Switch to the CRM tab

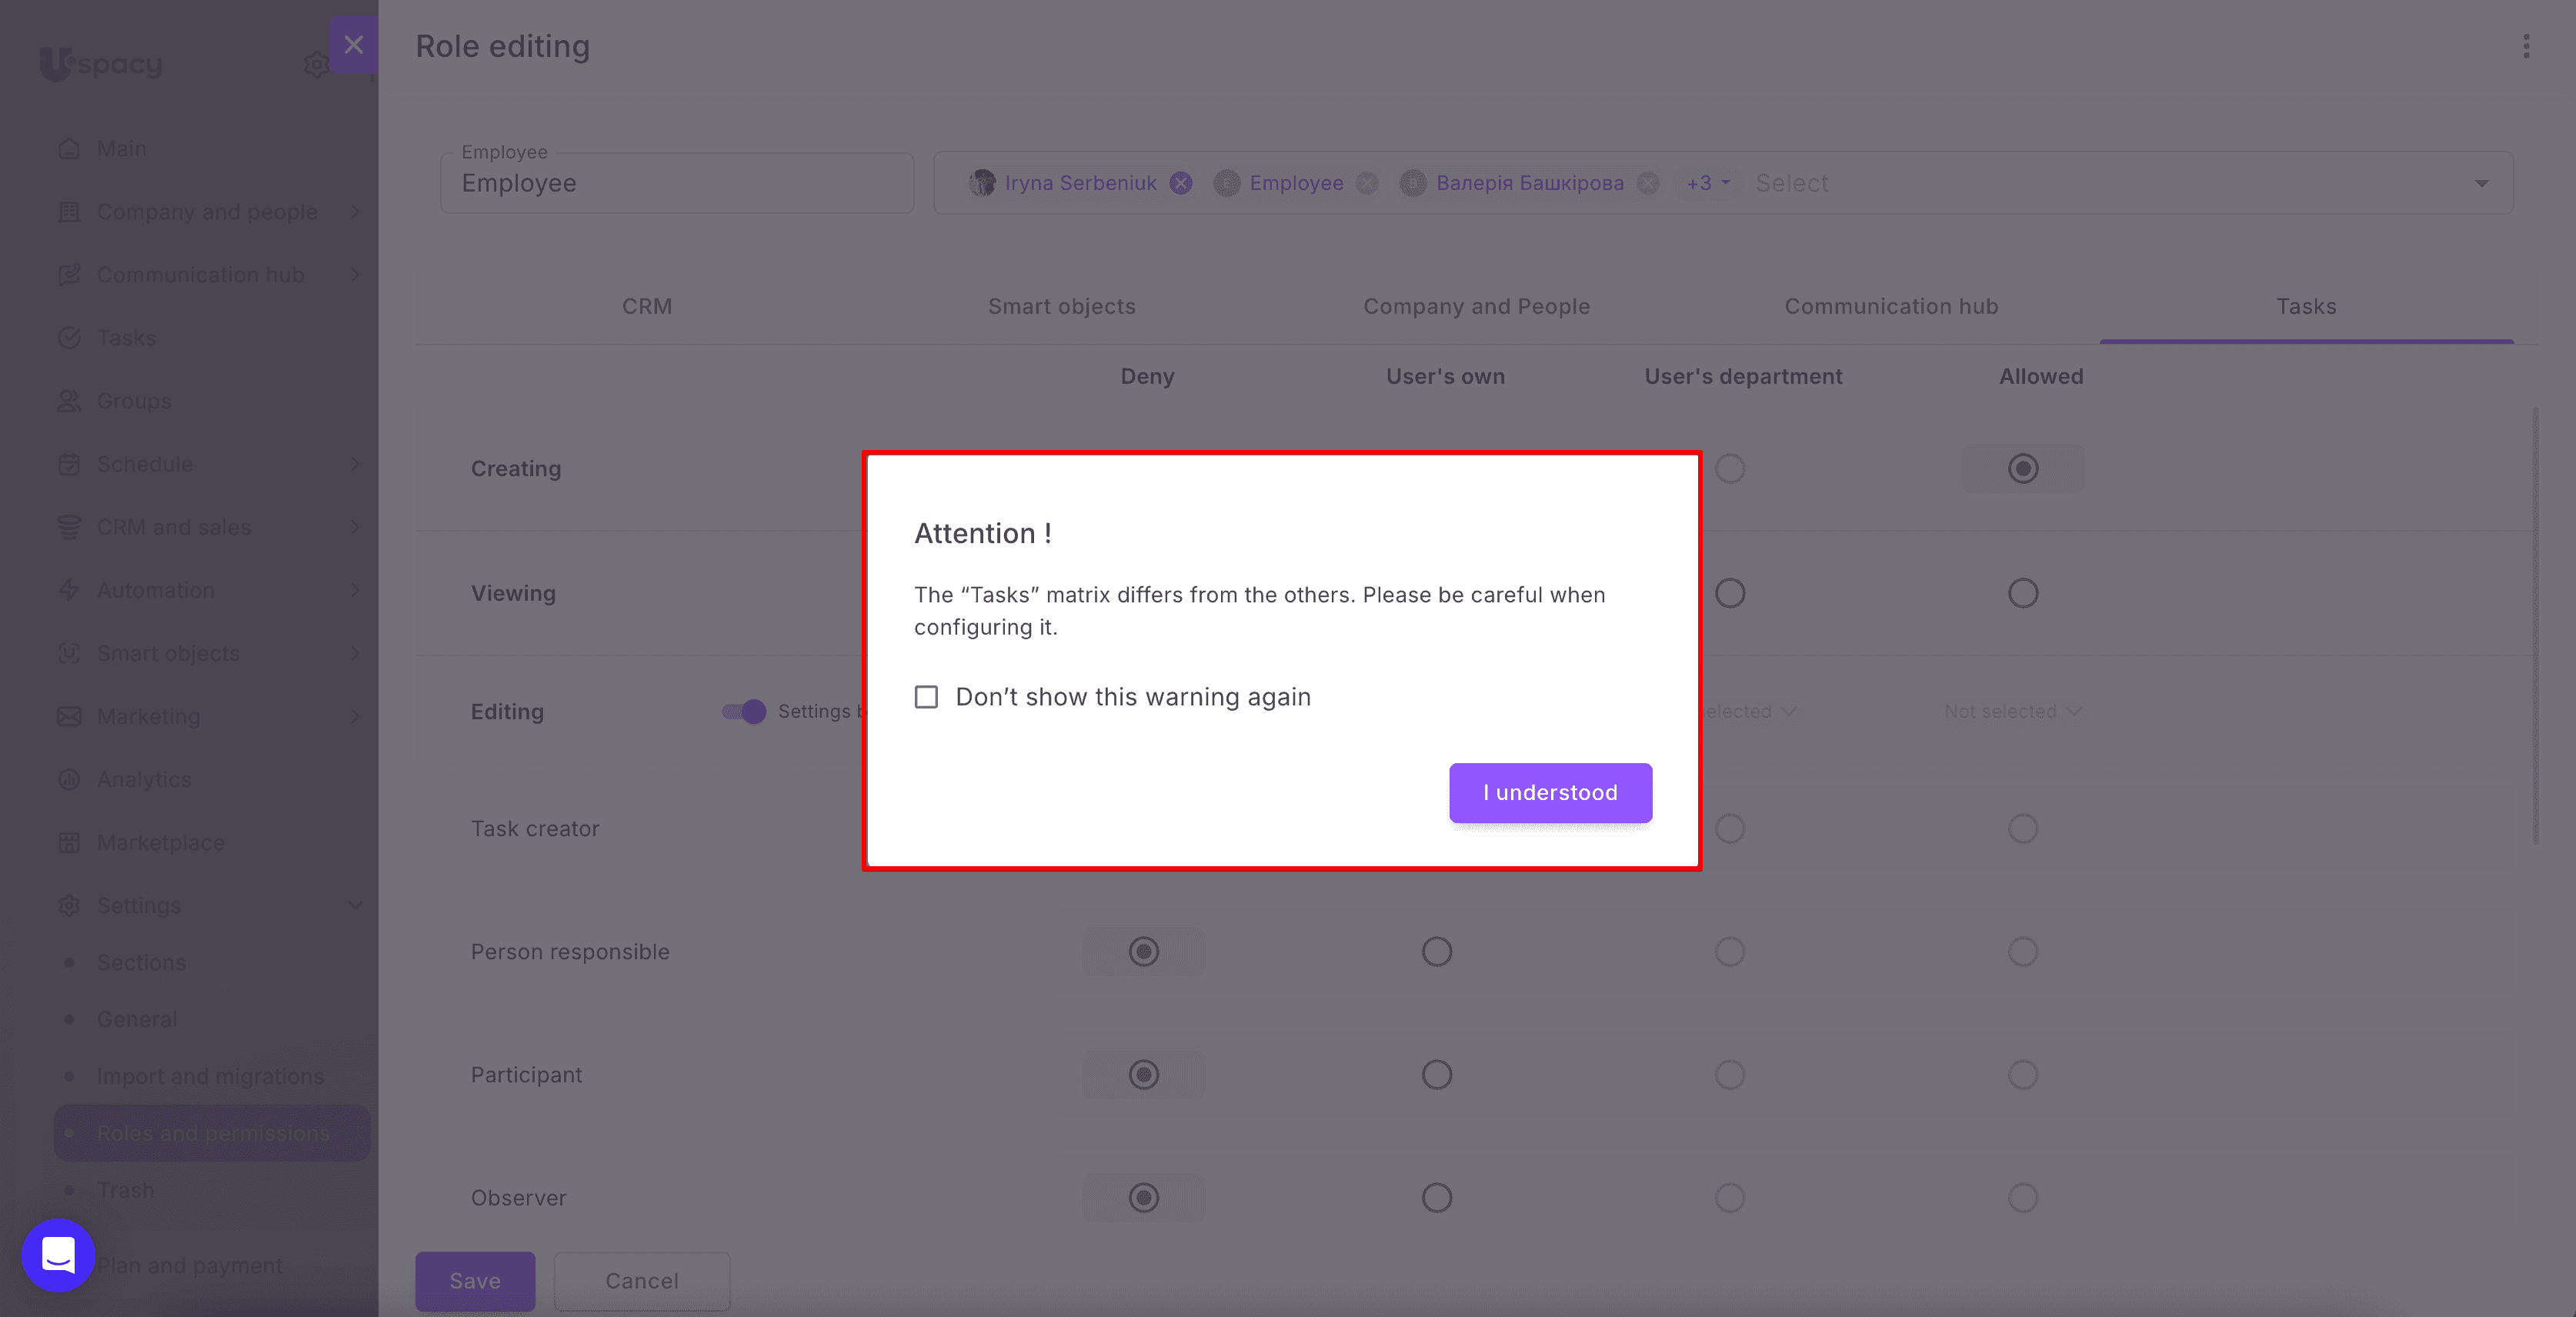pyautogui.click(x=647, y=306)
